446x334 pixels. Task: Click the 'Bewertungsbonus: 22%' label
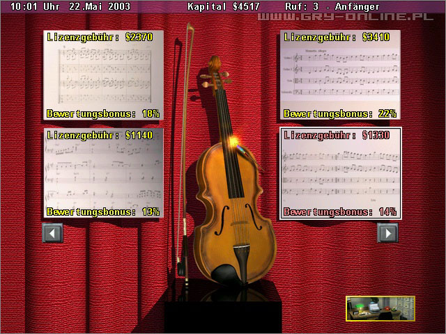tap(340, 114)
